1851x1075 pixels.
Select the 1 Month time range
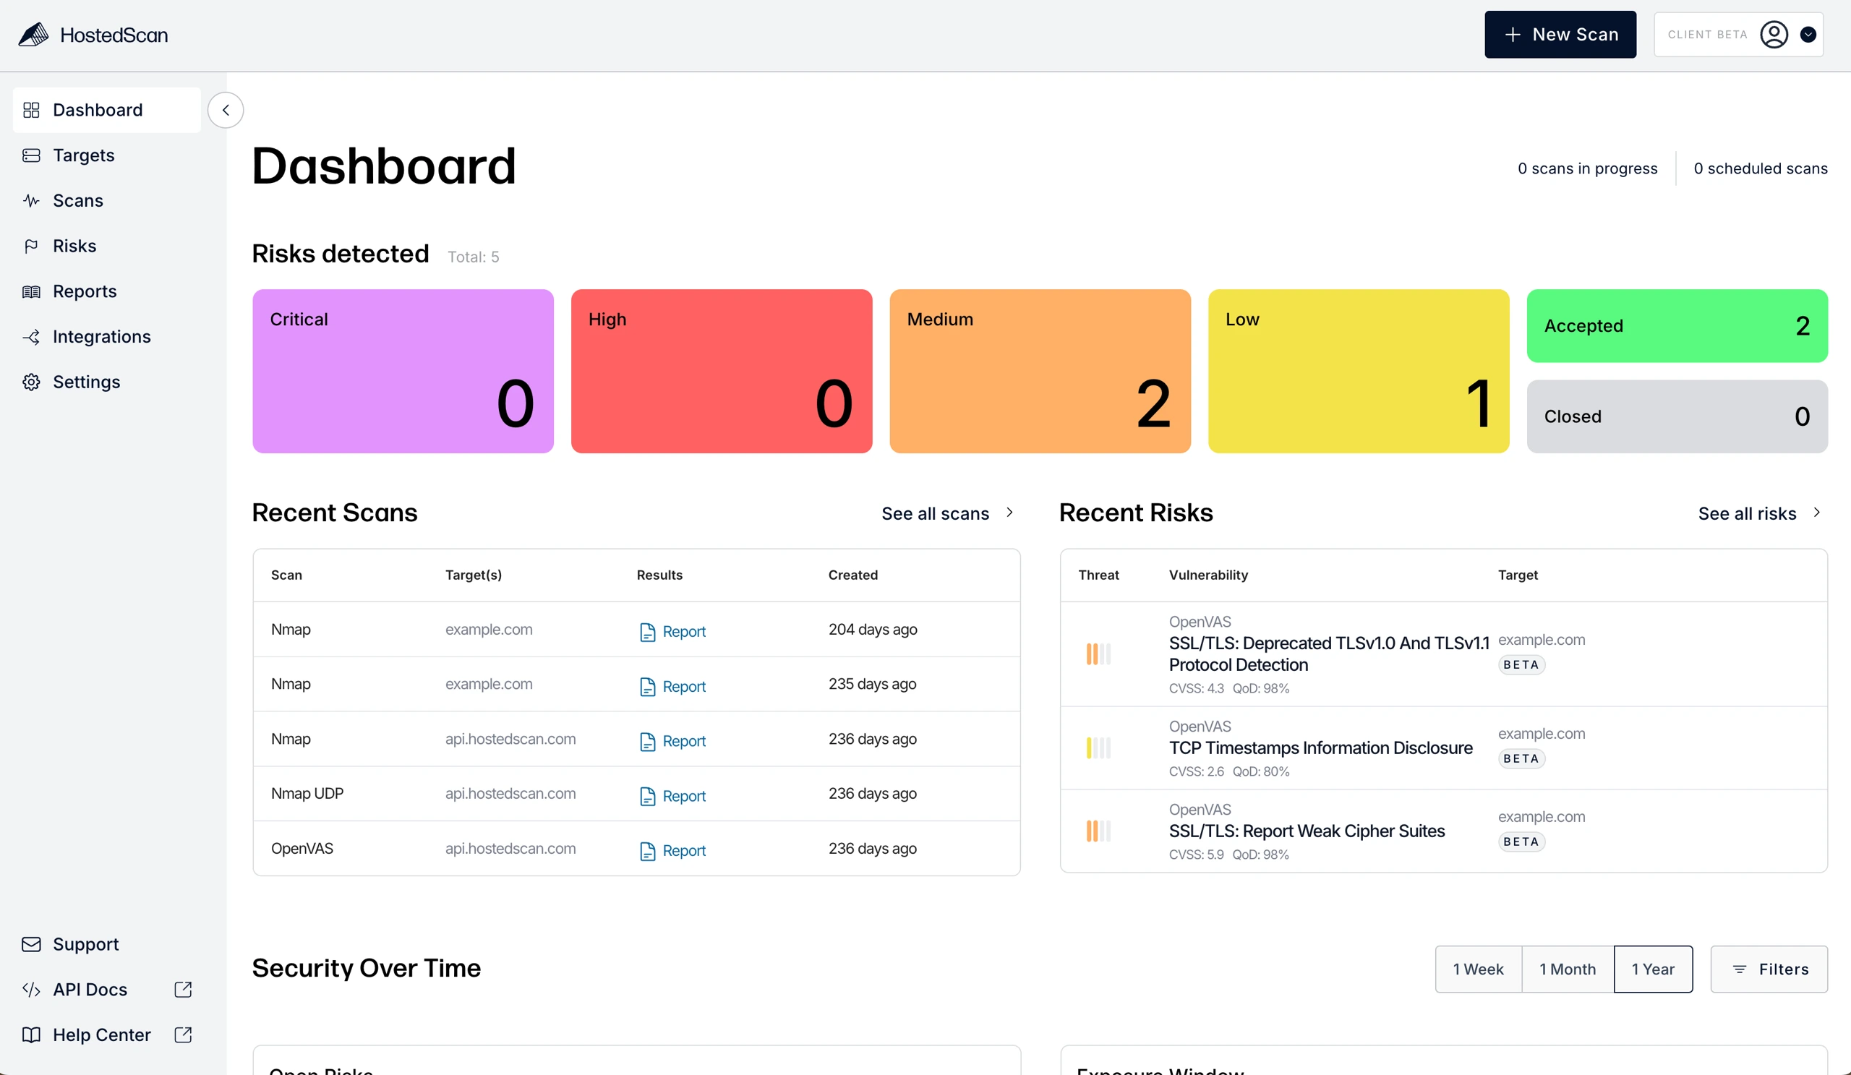[x=1568, y=969]
